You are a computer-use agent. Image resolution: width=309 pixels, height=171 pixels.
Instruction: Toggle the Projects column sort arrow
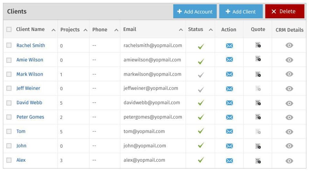coord(85,30)
